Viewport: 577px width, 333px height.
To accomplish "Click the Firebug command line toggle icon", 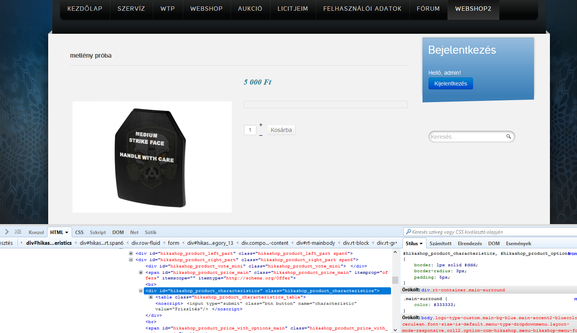I will pos(18,232).
